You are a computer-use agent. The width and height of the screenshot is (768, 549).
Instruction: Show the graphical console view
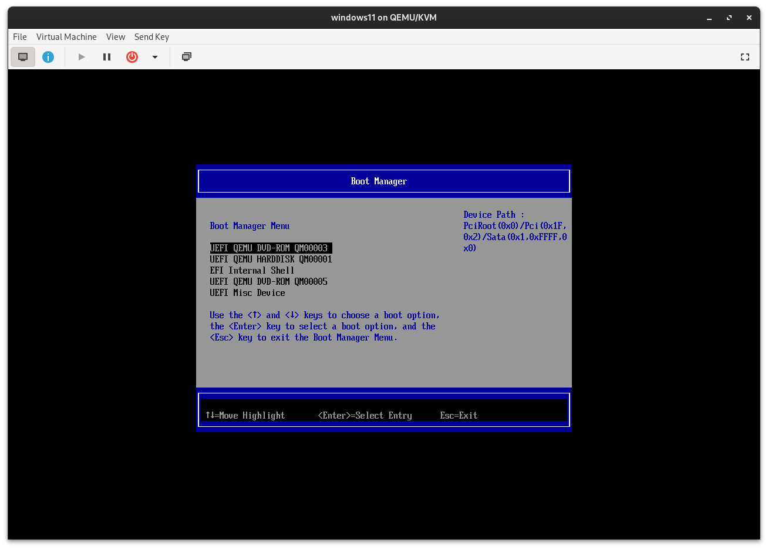(x=23, y=57)
